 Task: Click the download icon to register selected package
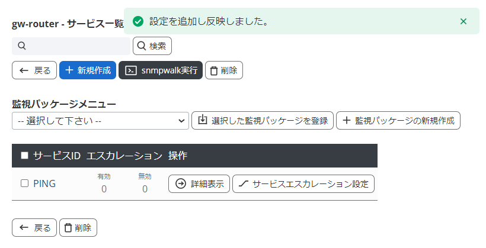pos(202,120)
